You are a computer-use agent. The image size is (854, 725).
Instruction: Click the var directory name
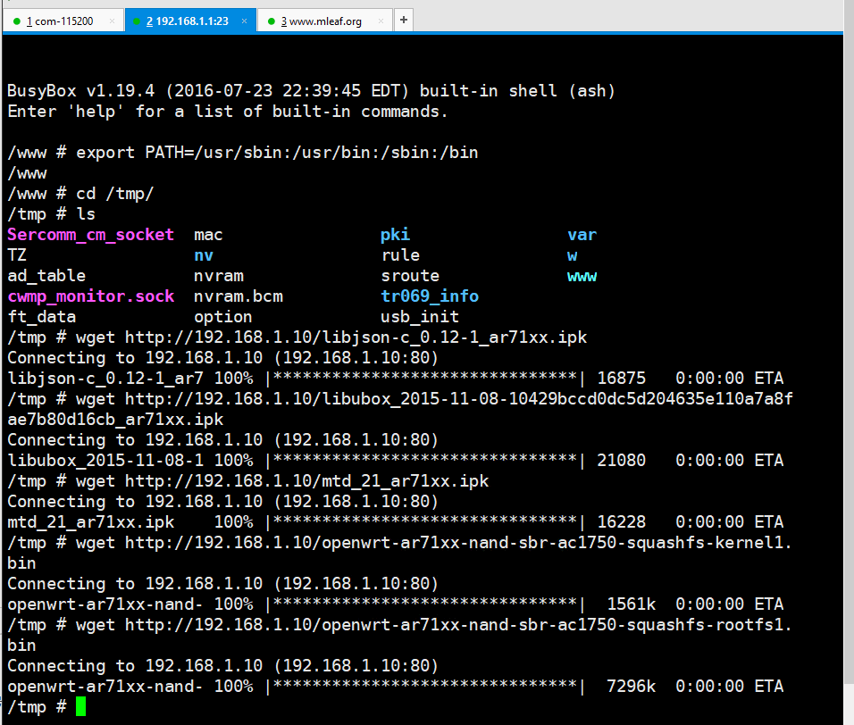(x=582, y=235)
